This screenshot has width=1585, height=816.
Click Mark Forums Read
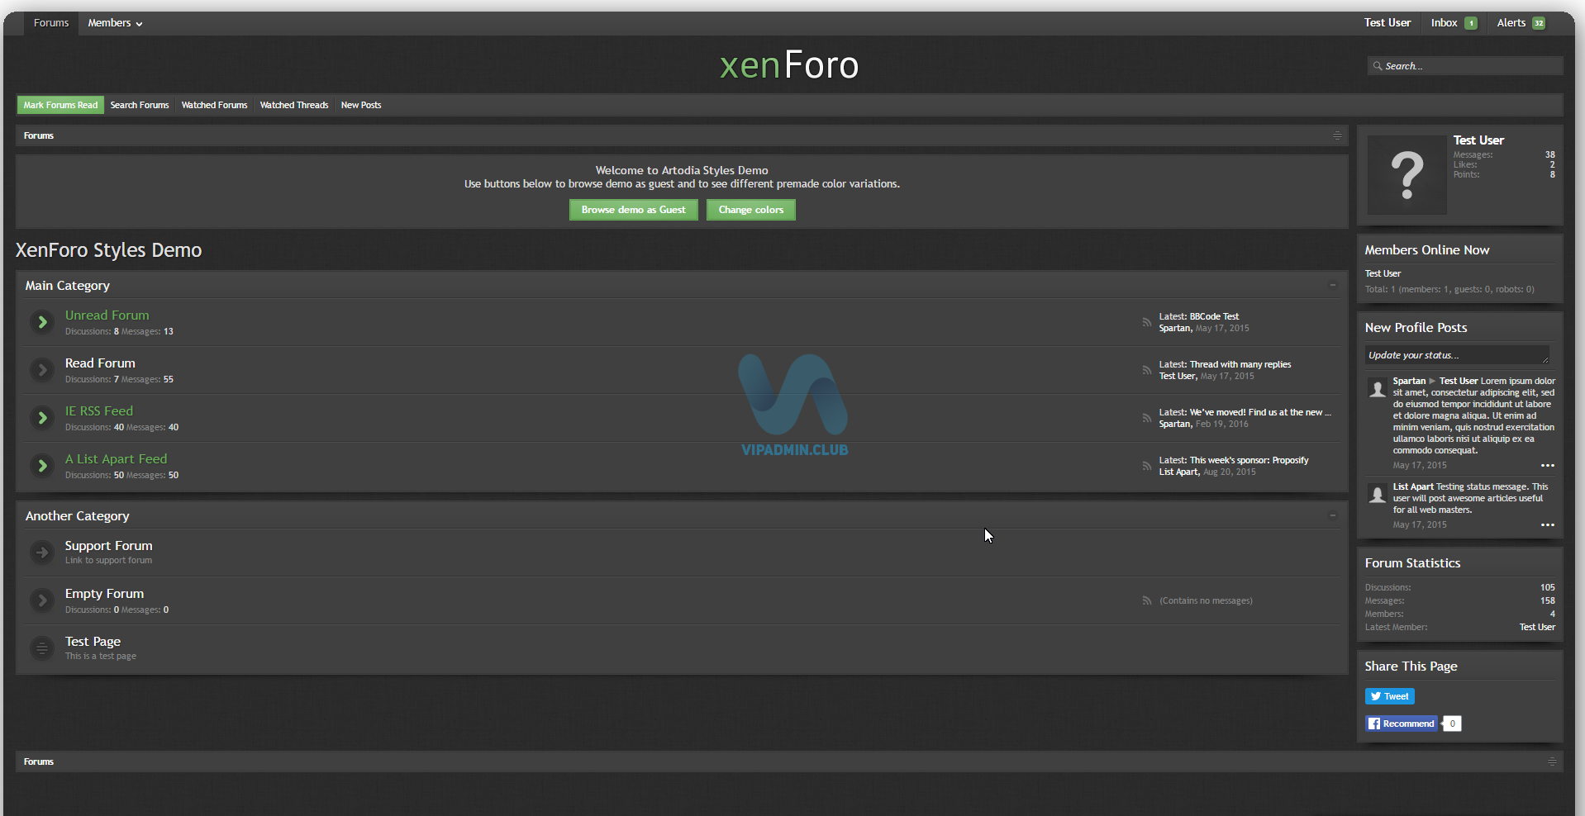(x=60, y=105)
